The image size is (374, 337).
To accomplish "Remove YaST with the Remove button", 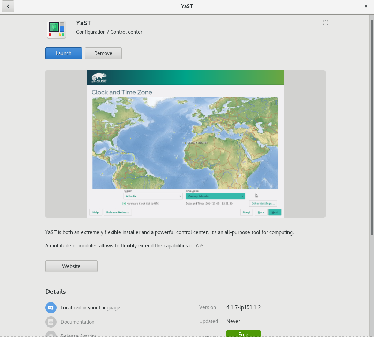I will point(103,53).
